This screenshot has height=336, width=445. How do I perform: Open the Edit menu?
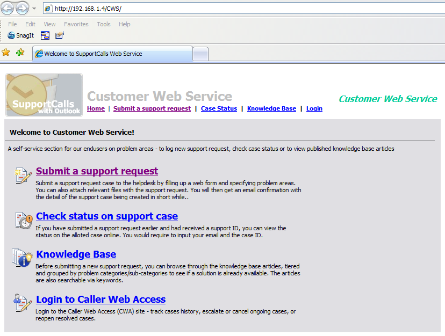(30, 24)
